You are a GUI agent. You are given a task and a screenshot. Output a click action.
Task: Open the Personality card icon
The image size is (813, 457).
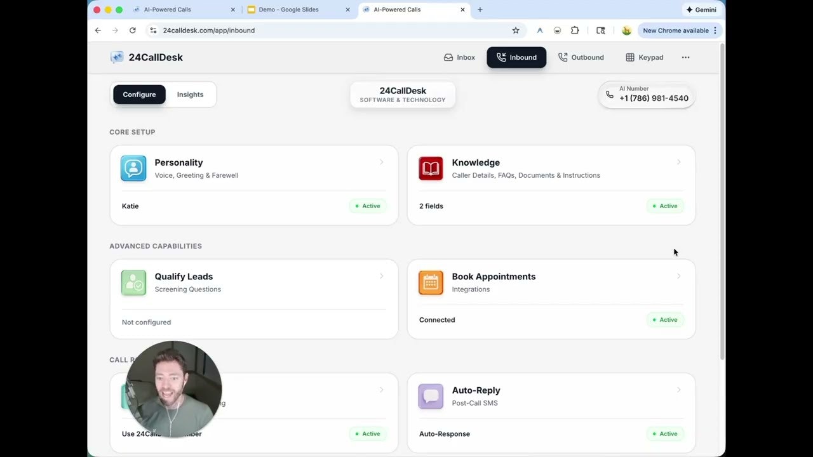coord(133,168)
